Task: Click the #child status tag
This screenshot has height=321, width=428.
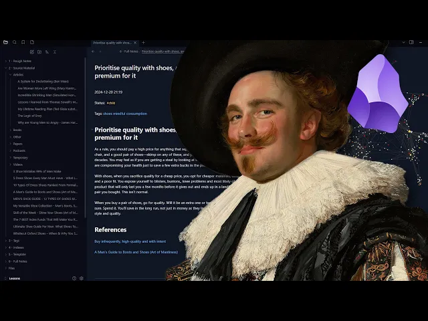Action: click(111, 103)
